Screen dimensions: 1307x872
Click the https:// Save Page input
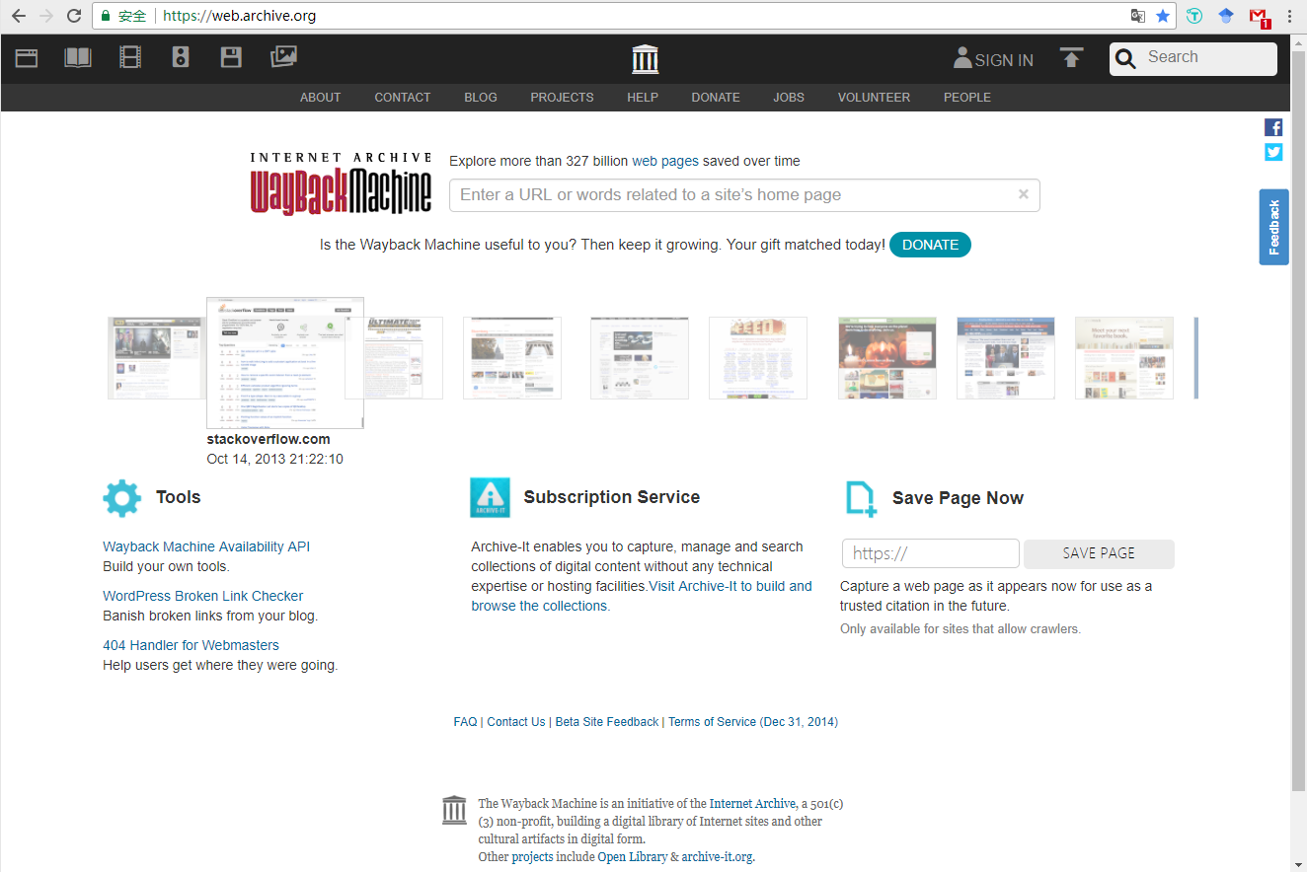931,553
